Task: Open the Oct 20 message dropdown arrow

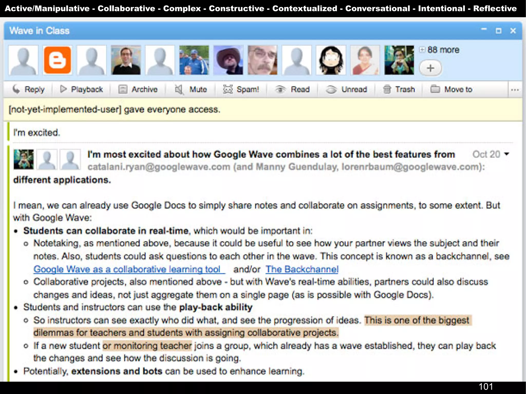Action: tap(506, 154)
